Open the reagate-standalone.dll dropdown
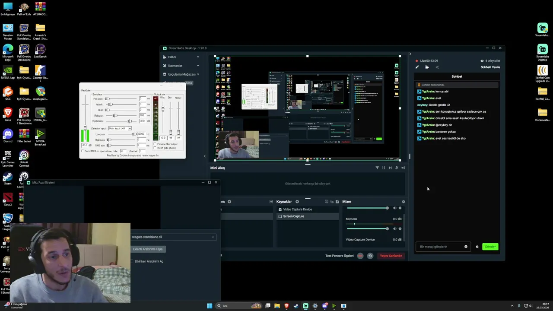Image resolution: width=553 pixels, height=311 pixels. [x=173, y=237]
